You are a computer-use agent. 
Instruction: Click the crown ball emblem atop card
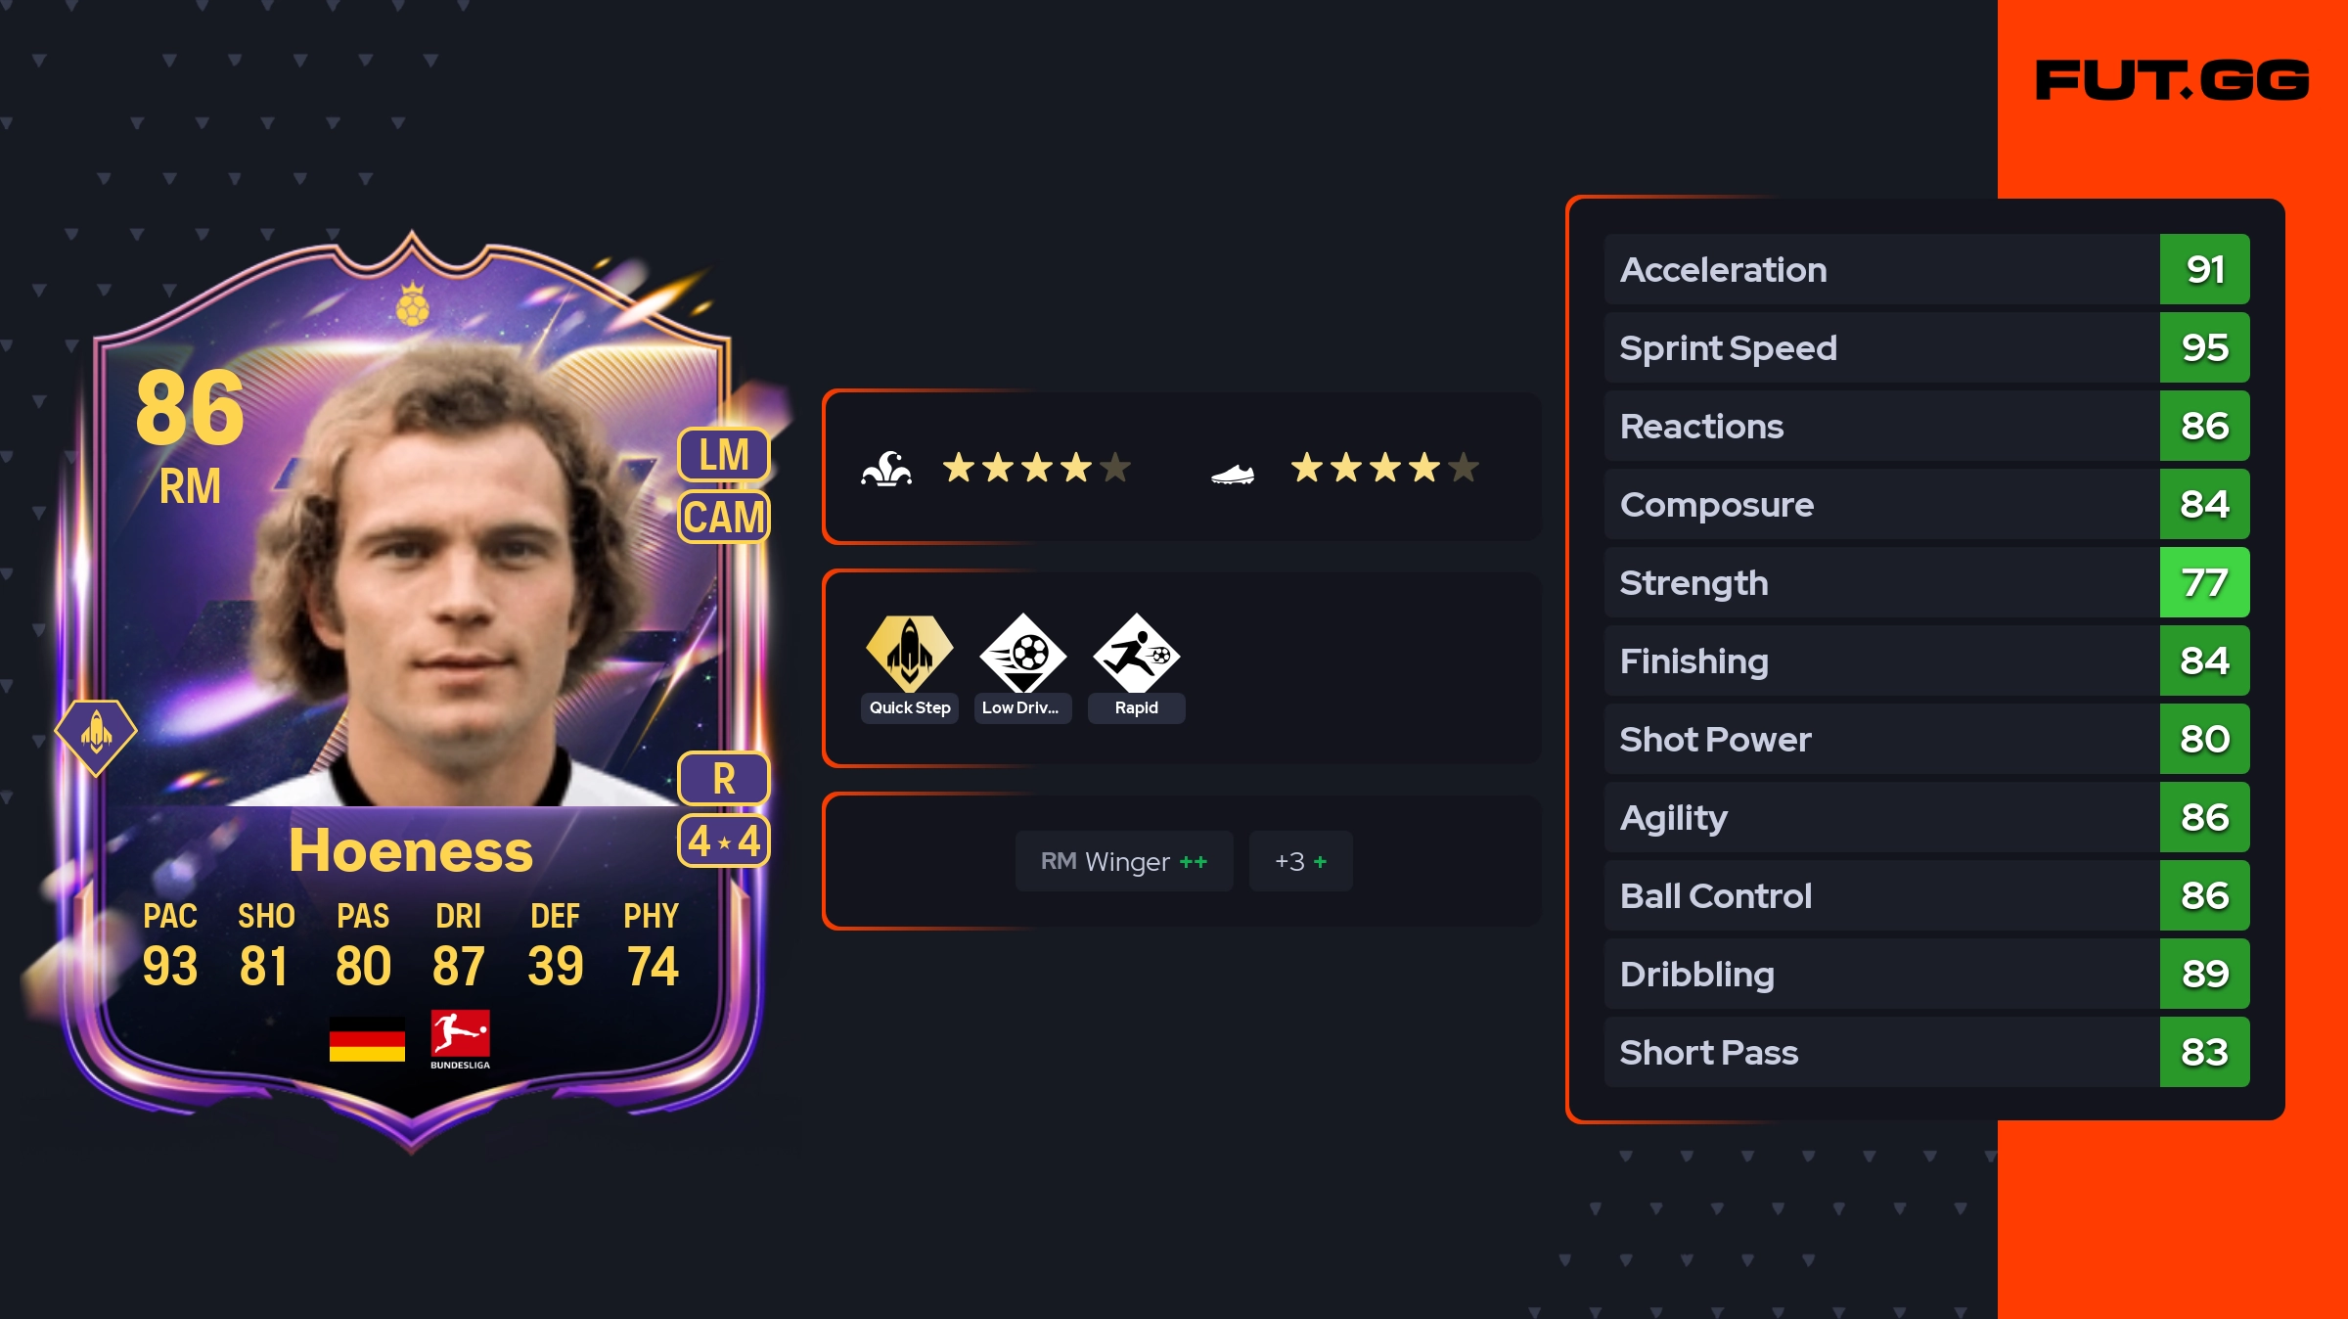click(x=413, y=304)
